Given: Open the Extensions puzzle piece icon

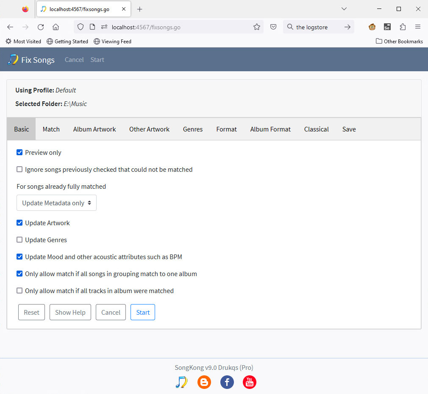Looking at the screenshot, I should click(x=403, y=27).
